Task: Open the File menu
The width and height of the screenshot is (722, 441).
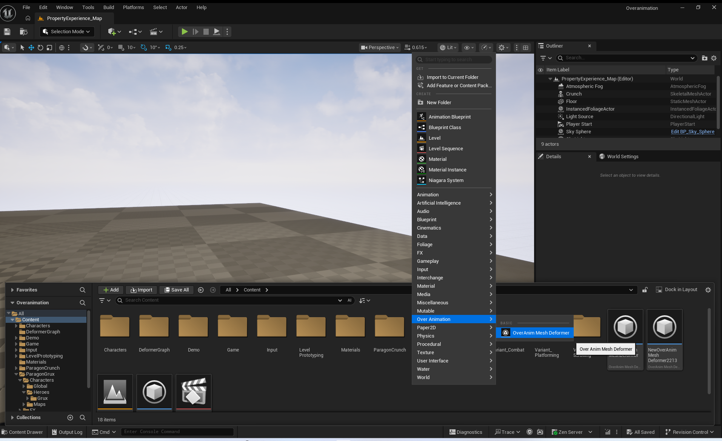Action: 26,8
